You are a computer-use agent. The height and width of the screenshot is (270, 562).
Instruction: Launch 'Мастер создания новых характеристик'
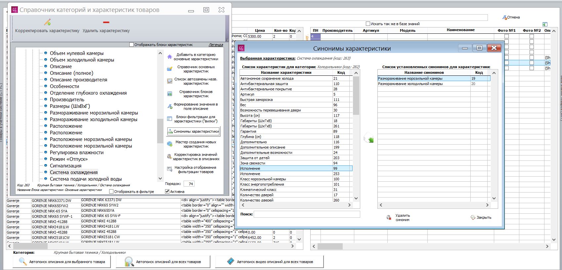[x=193, y=144]
